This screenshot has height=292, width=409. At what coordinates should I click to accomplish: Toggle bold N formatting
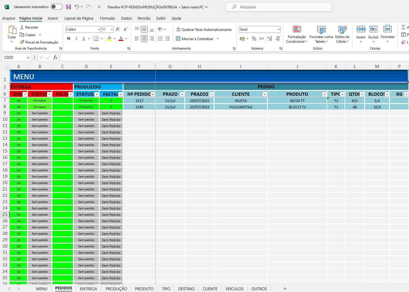click(x=69, y=39)
